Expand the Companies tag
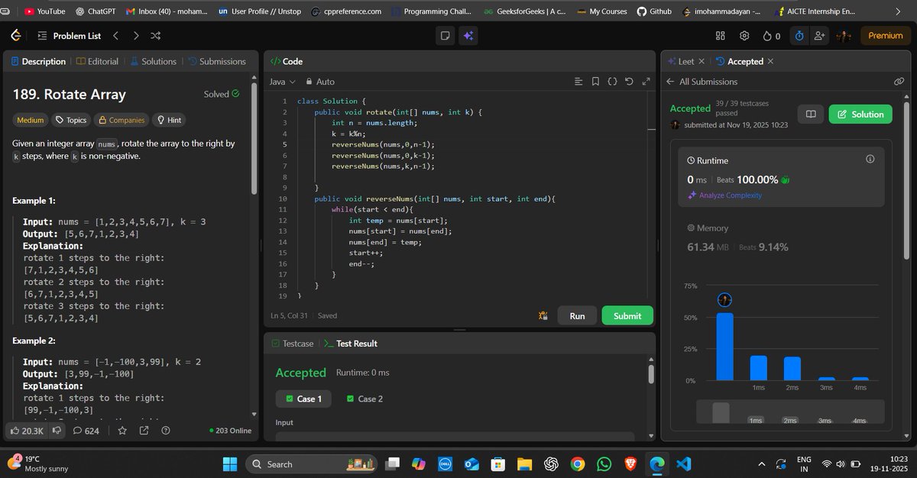 [121, 120]
